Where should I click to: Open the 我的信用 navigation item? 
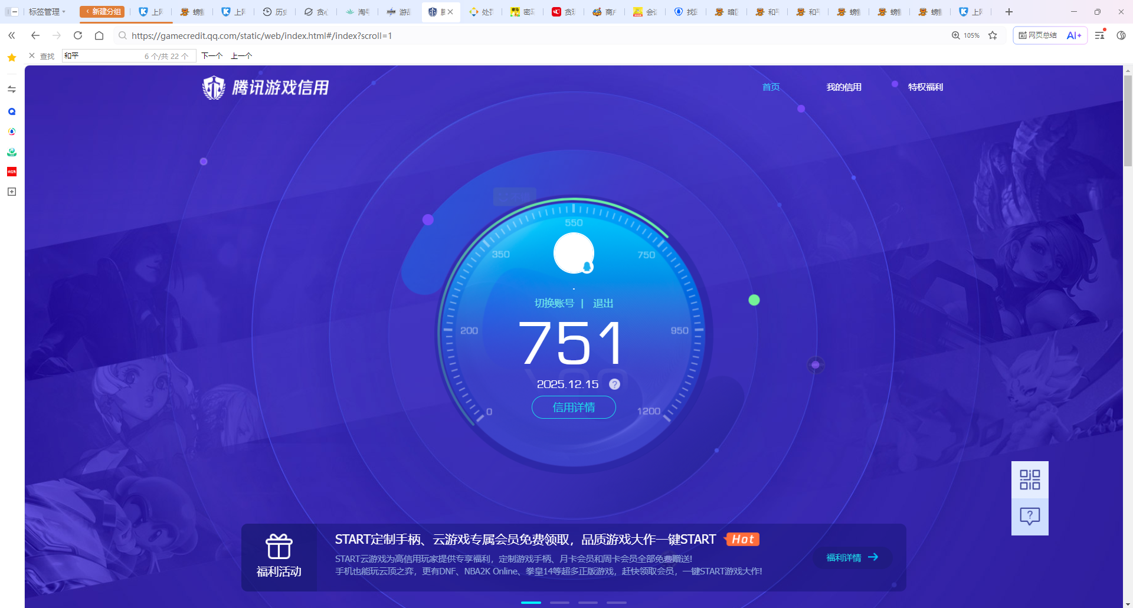pos(844,87)
